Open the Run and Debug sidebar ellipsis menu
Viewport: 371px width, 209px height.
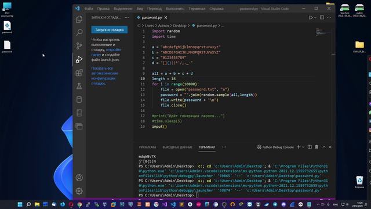127,17
